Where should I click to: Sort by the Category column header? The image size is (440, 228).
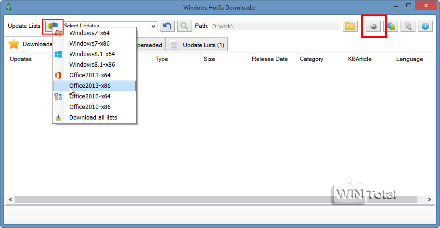pos(321,59)
